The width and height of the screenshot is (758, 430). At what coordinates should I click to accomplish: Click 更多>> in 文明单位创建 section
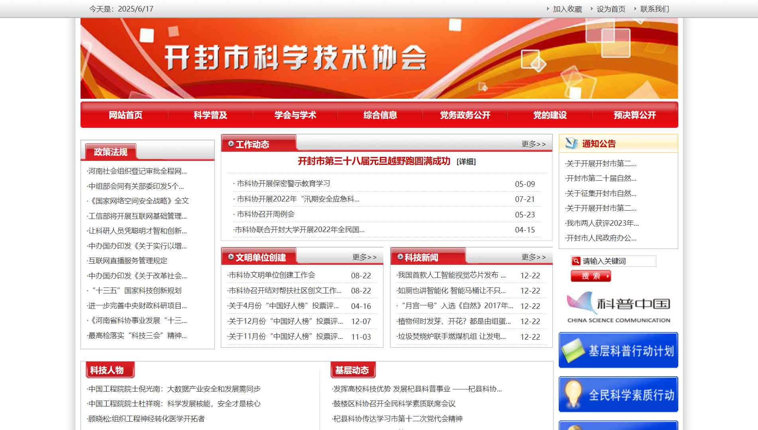tap(364, 257)
